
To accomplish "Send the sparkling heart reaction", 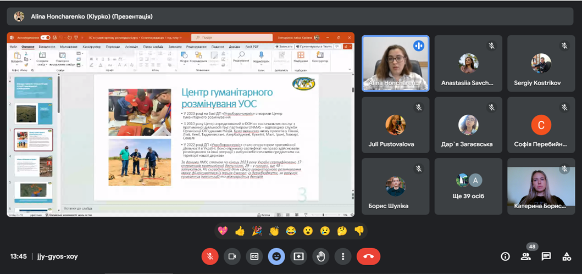I will point(223,231).
